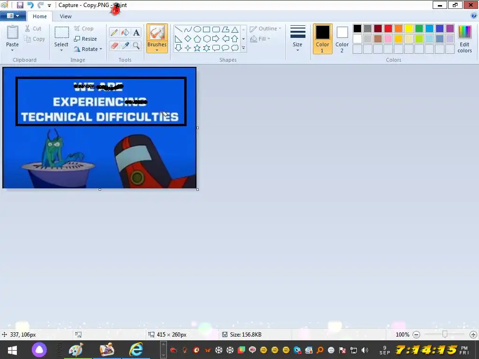Click the Save icon in quick access toolbar
This screenshot has height=359, width=479.
20,5
